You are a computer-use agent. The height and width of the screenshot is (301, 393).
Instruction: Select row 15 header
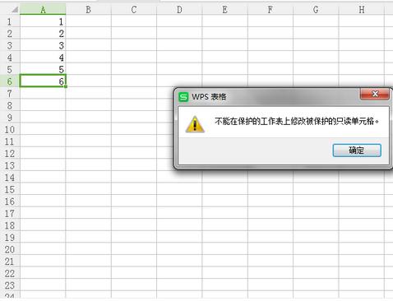tap(10, 189)
